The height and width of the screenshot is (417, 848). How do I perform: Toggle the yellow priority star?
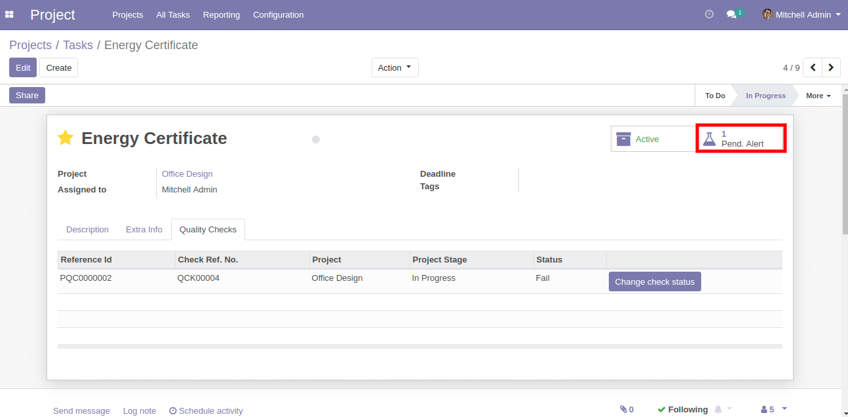[x=66, y=138]
